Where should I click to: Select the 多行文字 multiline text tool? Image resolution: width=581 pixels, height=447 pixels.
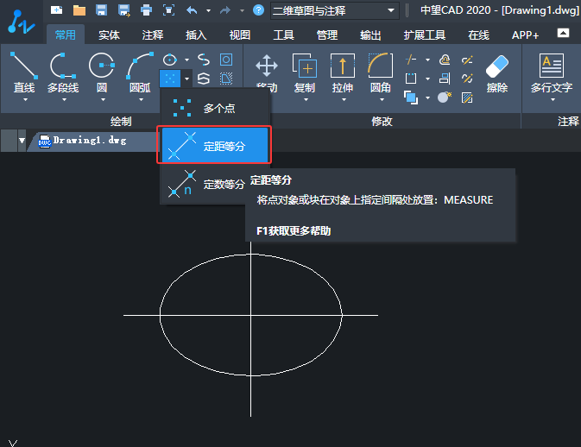click(552, 72)
